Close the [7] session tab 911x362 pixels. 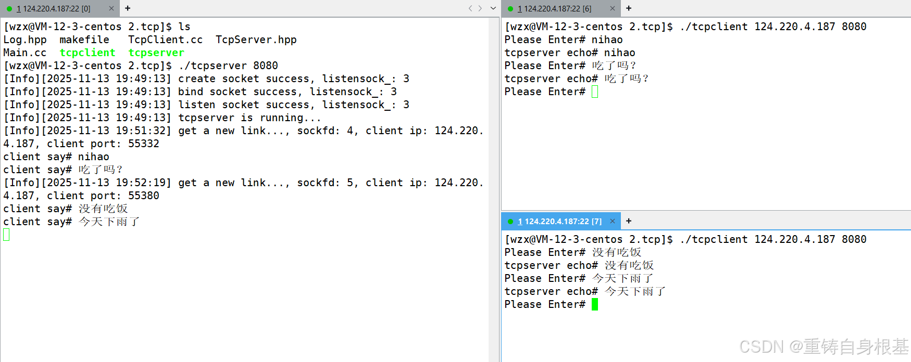[x=612, y=221]
